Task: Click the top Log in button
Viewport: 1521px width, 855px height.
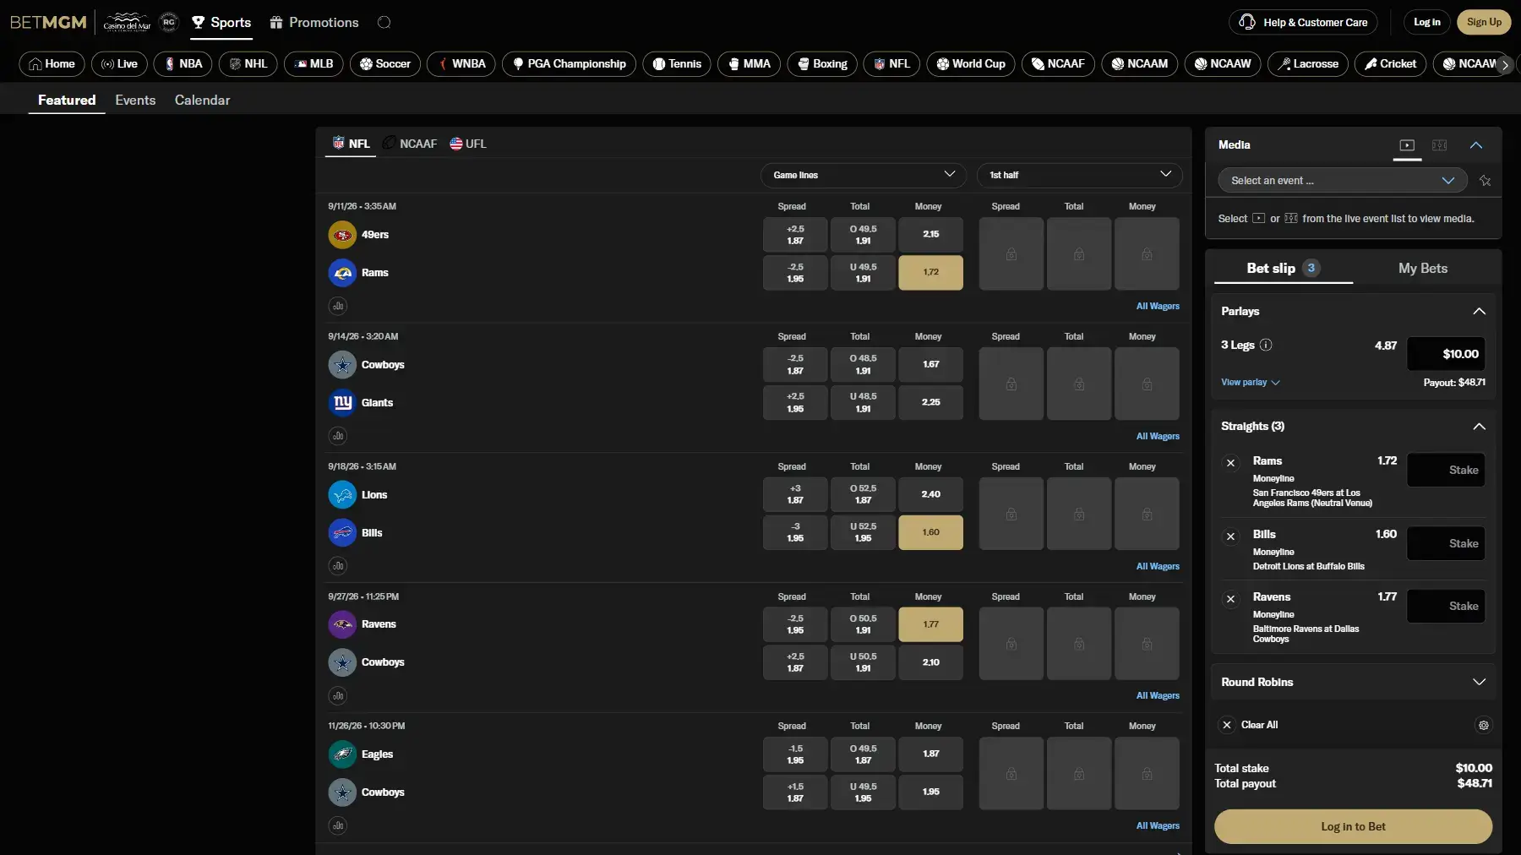Action: point(1427,22)
